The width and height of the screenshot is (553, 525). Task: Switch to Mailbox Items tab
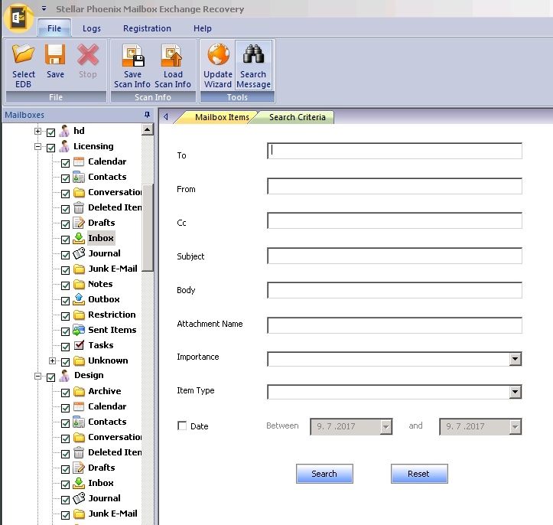click(x=222, y=117)
